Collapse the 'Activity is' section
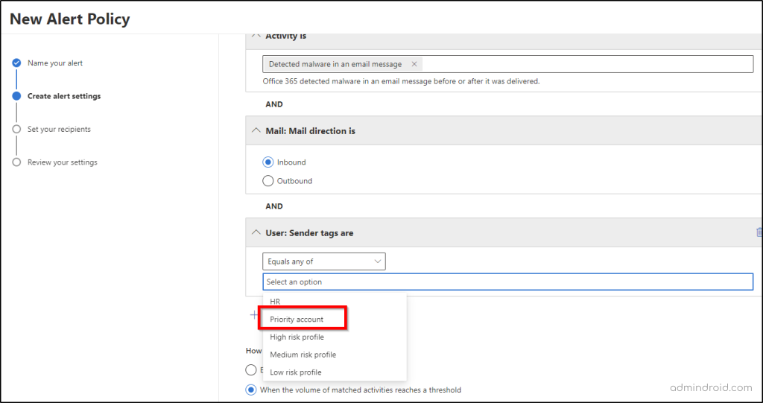Image resolution: width=763 pixels, height=403 pixels. (256, 36)
